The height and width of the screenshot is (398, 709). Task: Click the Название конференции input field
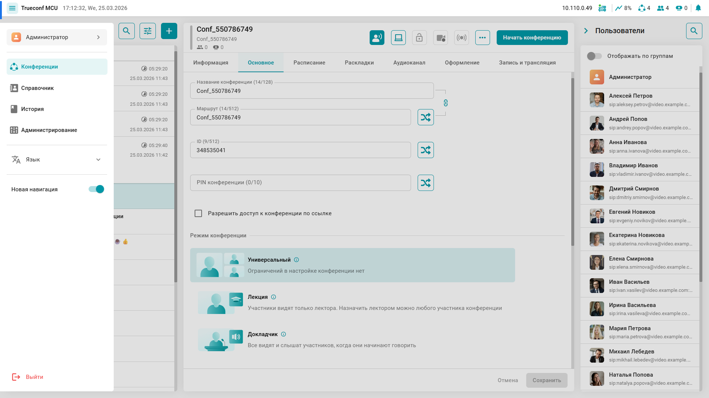[312, 91]
